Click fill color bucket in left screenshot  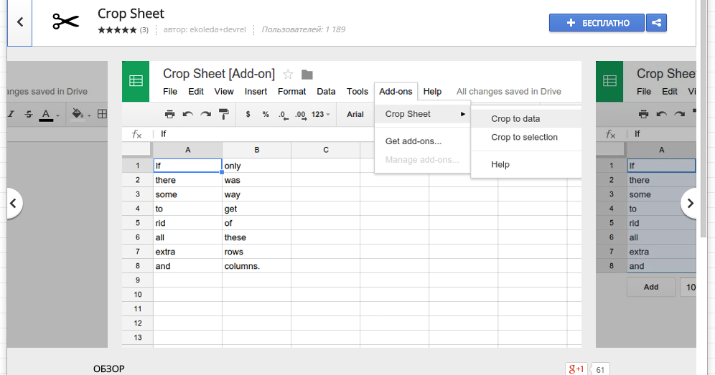(x=78, y=113)
